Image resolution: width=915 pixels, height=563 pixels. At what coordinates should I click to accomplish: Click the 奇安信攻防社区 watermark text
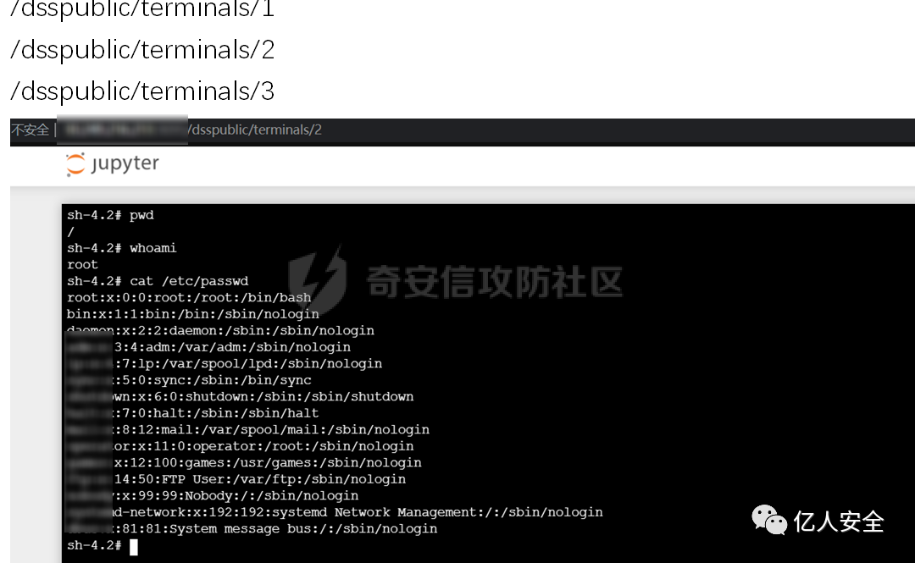pyautogui.click(x=495, y=282)
